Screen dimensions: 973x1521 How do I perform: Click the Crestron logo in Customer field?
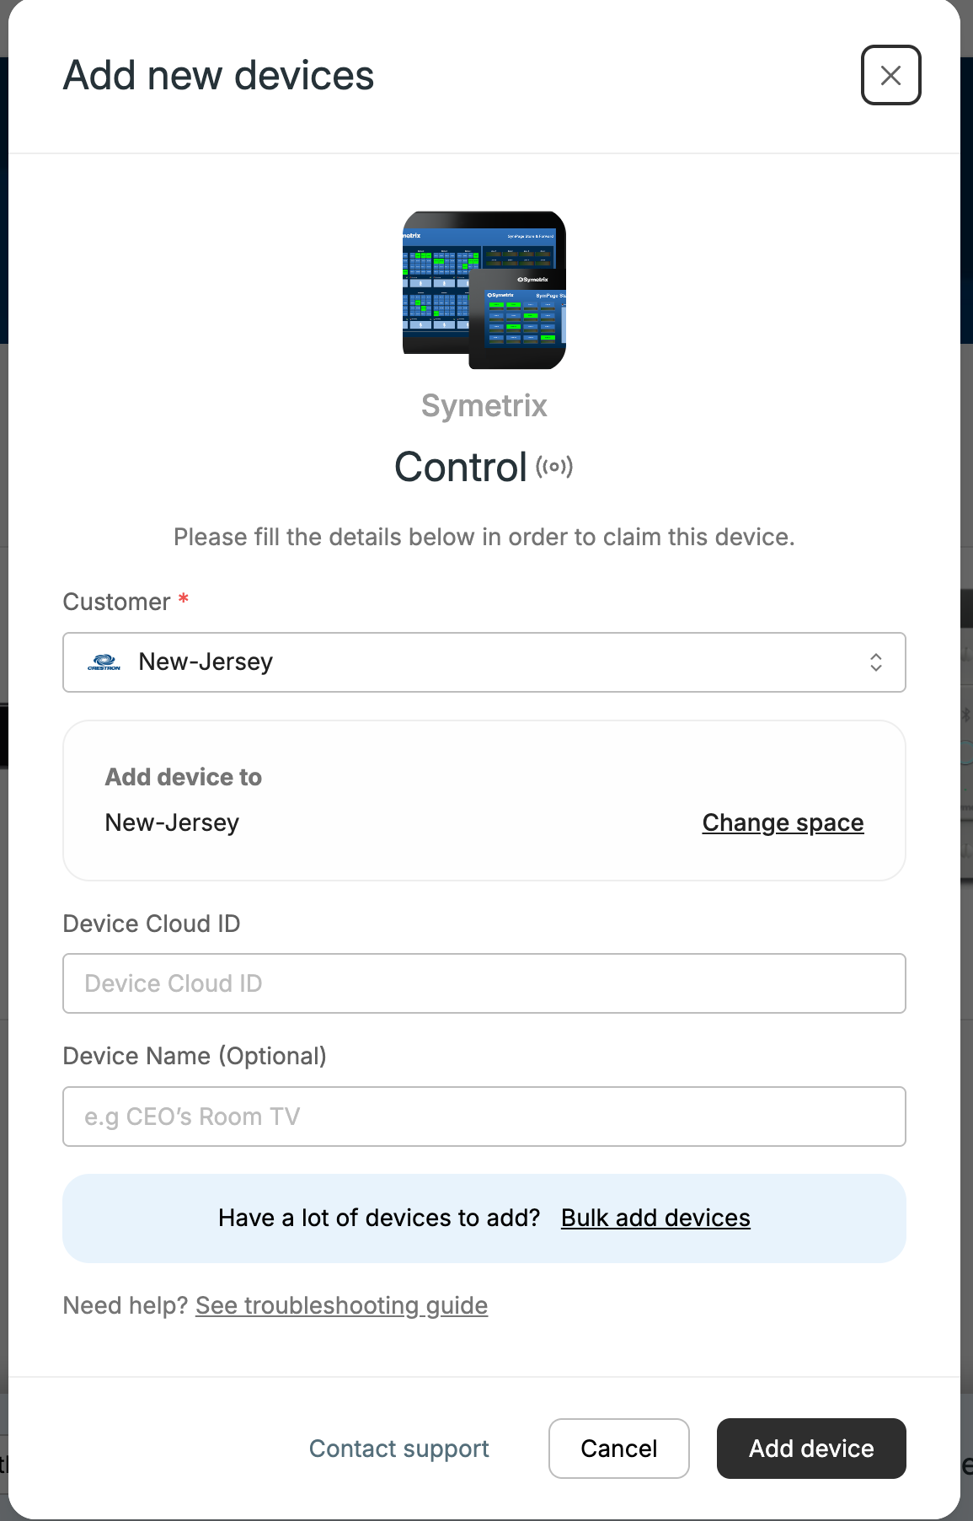(x=104, y=662)
